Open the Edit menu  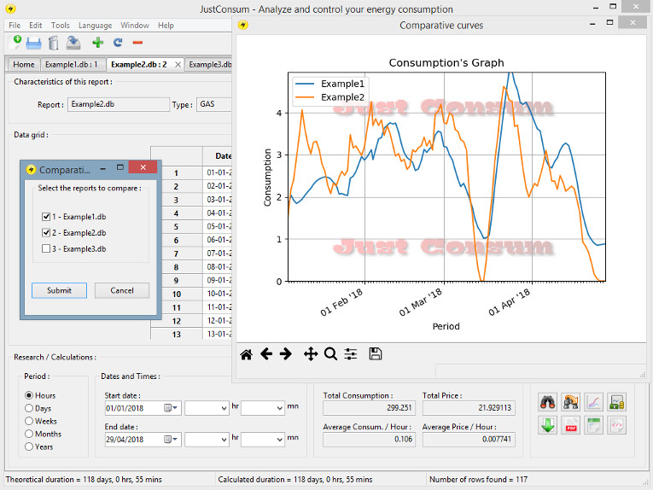(35, 26)
